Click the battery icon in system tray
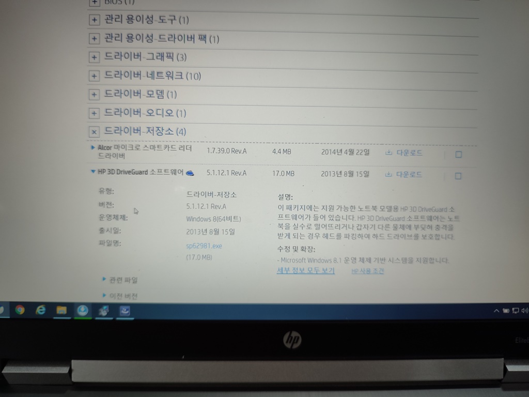Image resolution: width=529 pixels, height=397 pixels. tap(506, 311)
